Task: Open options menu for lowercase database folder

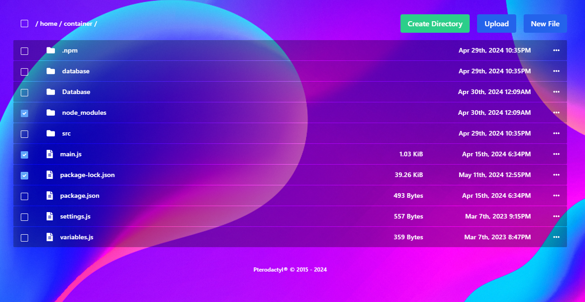Action: click(x=556, y=71)
